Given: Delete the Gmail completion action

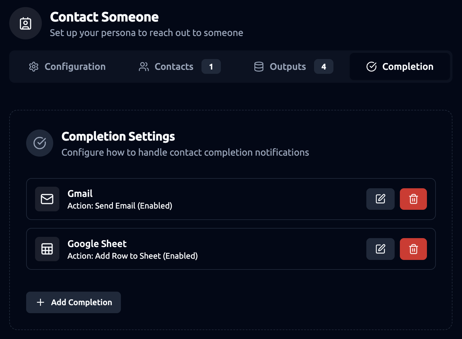Looking at the screenshot, I should tap(413, 199).
